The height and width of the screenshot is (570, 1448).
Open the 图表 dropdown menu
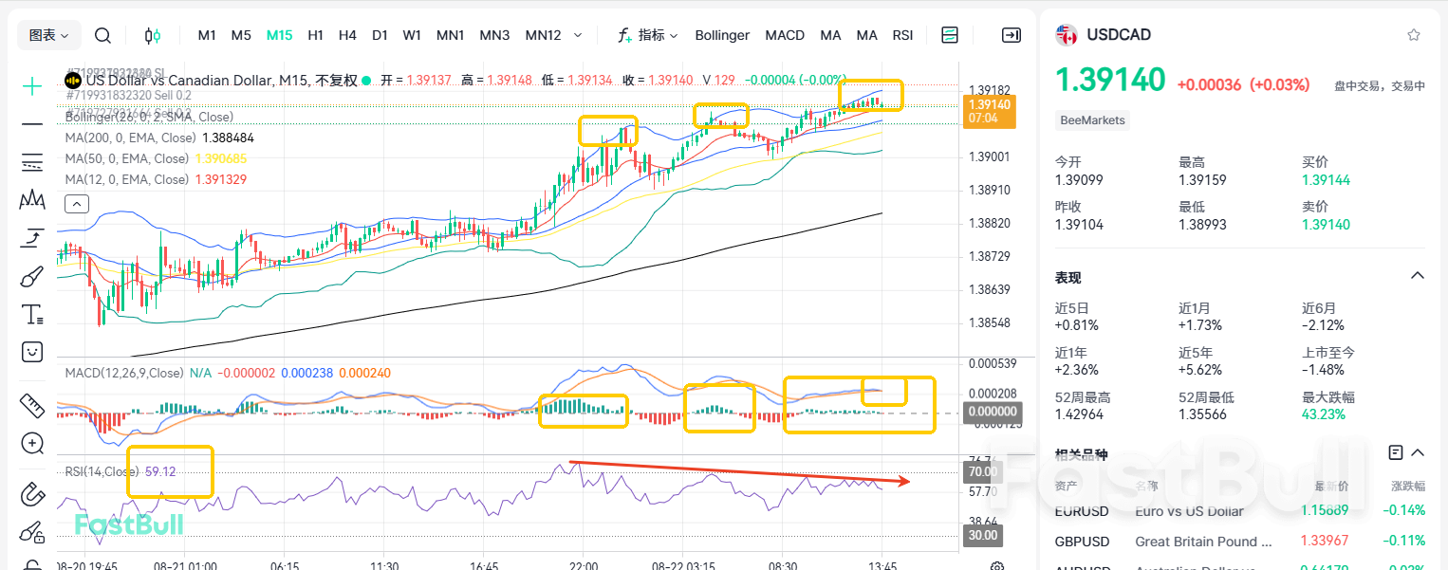click(48, 35)
